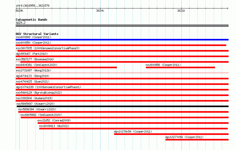Select the red nsv5460128 variant bar
Screen dimensions: 236x150
(122, 95)
